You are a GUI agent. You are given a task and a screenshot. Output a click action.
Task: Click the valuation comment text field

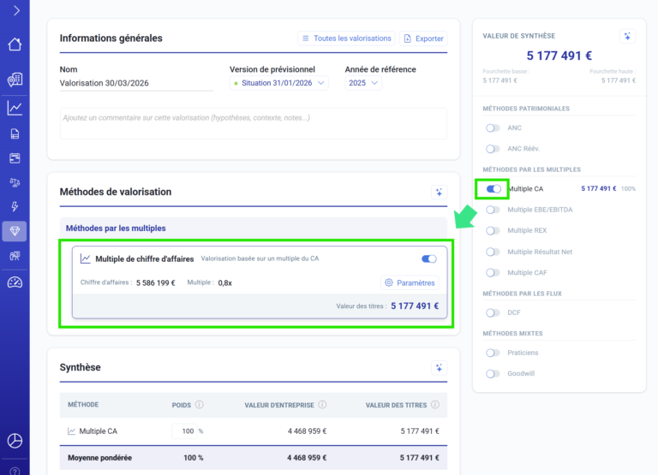click(x=253, y=122)
